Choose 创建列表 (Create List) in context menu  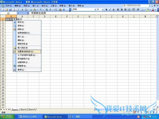click(x=27, y=62)
